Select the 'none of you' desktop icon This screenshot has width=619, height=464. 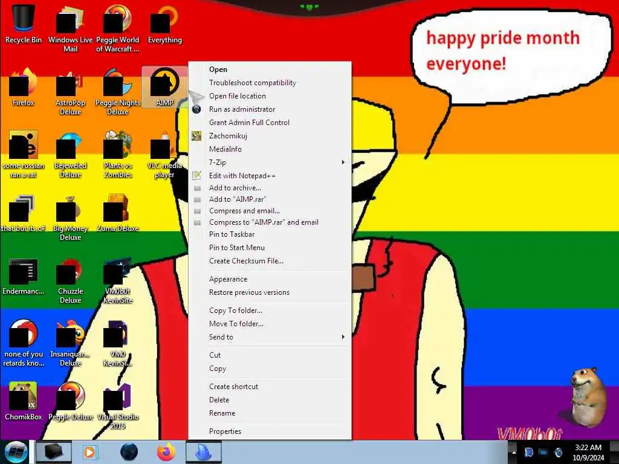pos(24,343)
